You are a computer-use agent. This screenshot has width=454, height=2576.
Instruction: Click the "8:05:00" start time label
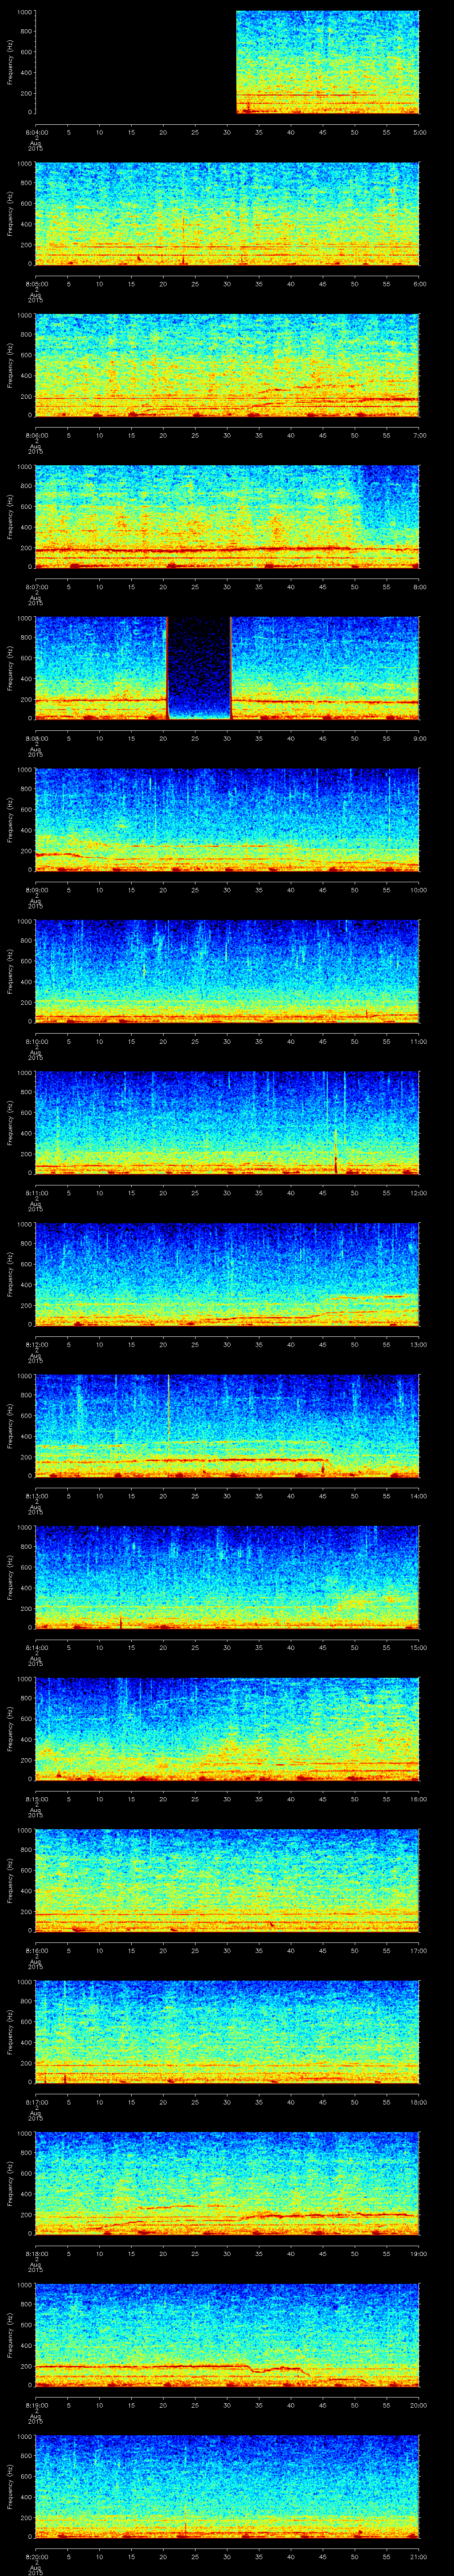(36, 284)
